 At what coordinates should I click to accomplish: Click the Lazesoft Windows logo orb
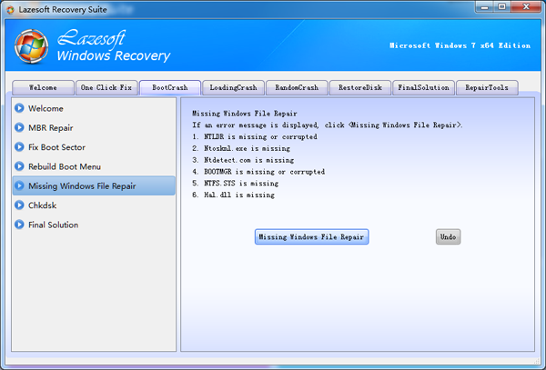(31, 46)
